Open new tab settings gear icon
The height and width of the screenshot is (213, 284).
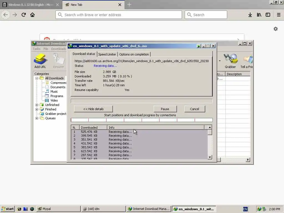[x=276, y=29]
